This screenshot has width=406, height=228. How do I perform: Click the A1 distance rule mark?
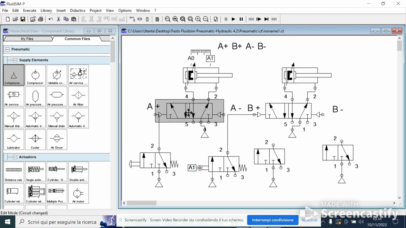[210, 58]
